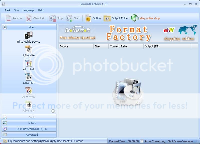The width and height of the screenshot is (200, 144).
Task: Click the Start conversion icon
Action: coord(69,18)
